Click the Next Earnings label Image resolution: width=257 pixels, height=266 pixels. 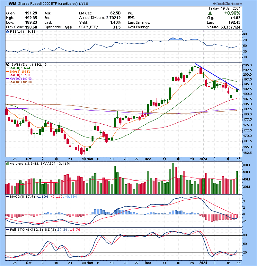coord(139,27)
